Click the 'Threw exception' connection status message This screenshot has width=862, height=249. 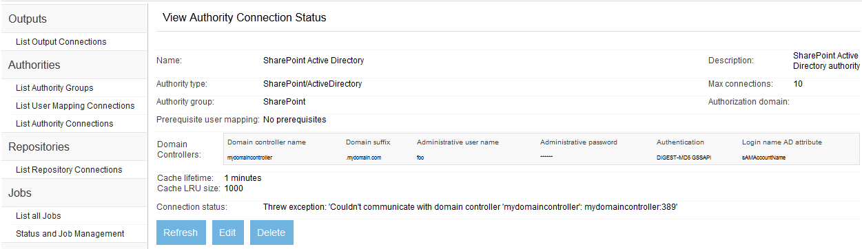point(471,207)
